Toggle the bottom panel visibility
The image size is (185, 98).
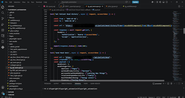click(164, 2)
